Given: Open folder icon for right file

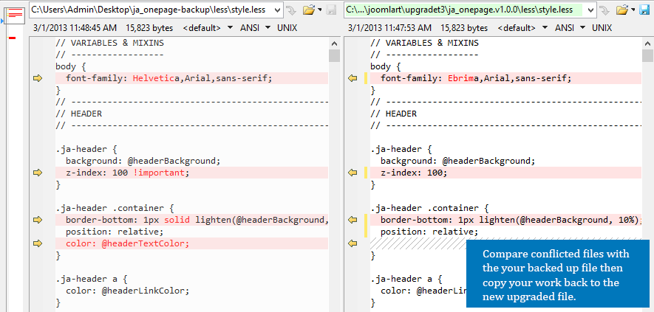Looking at the screenshot, I should (x=621, y=10).
